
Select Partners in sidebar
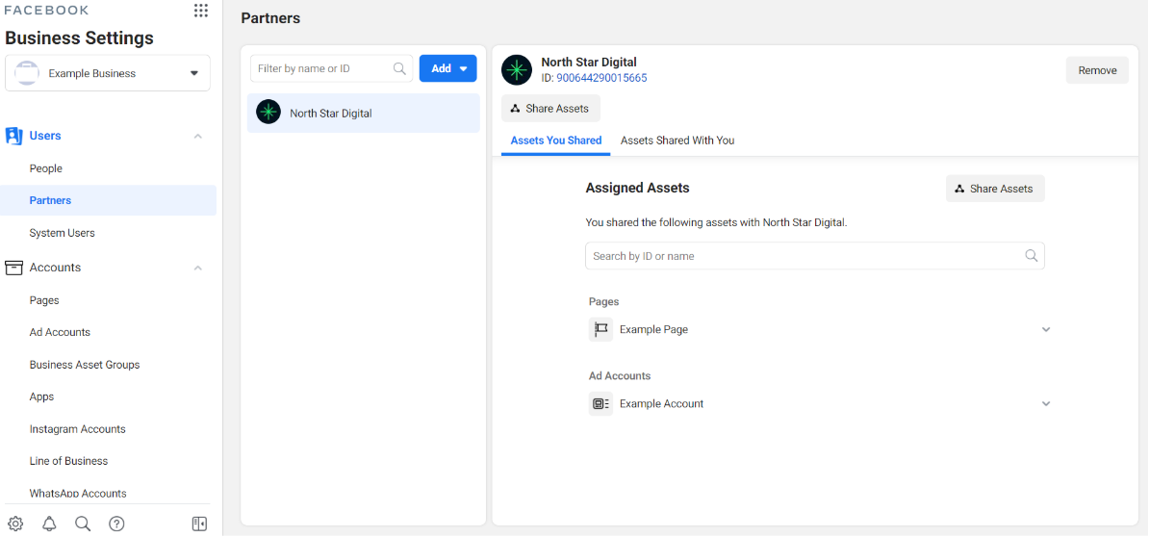click(x=109, y=200)
